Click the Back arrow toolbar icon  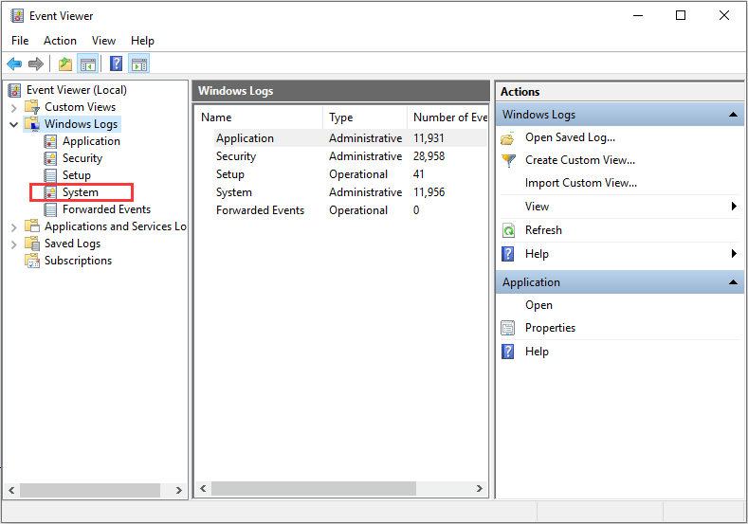pos(14,64)
